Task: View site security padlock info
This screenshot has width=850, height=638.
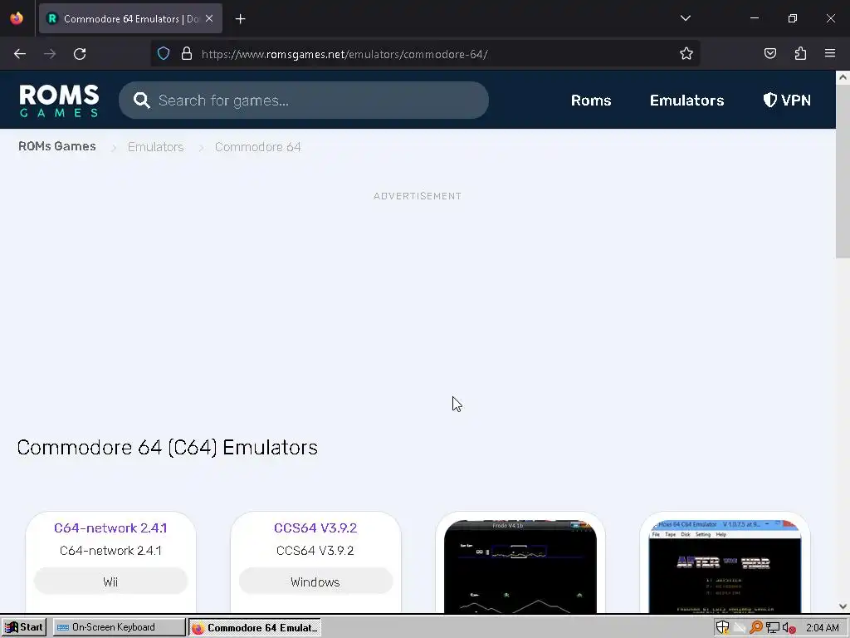Action: click(187, 54)
